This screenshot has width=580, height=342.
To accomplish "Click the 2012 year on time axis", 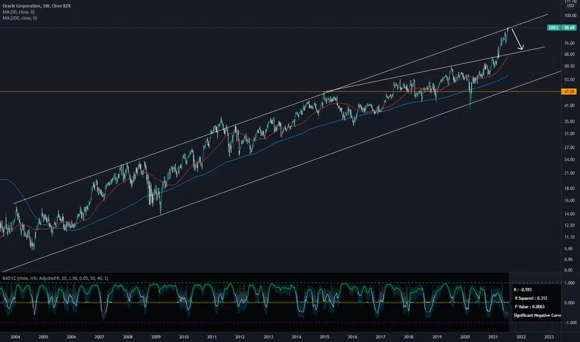I will (240, 337).
